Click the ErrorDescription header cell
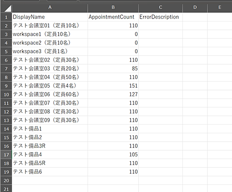 (160, 17)
